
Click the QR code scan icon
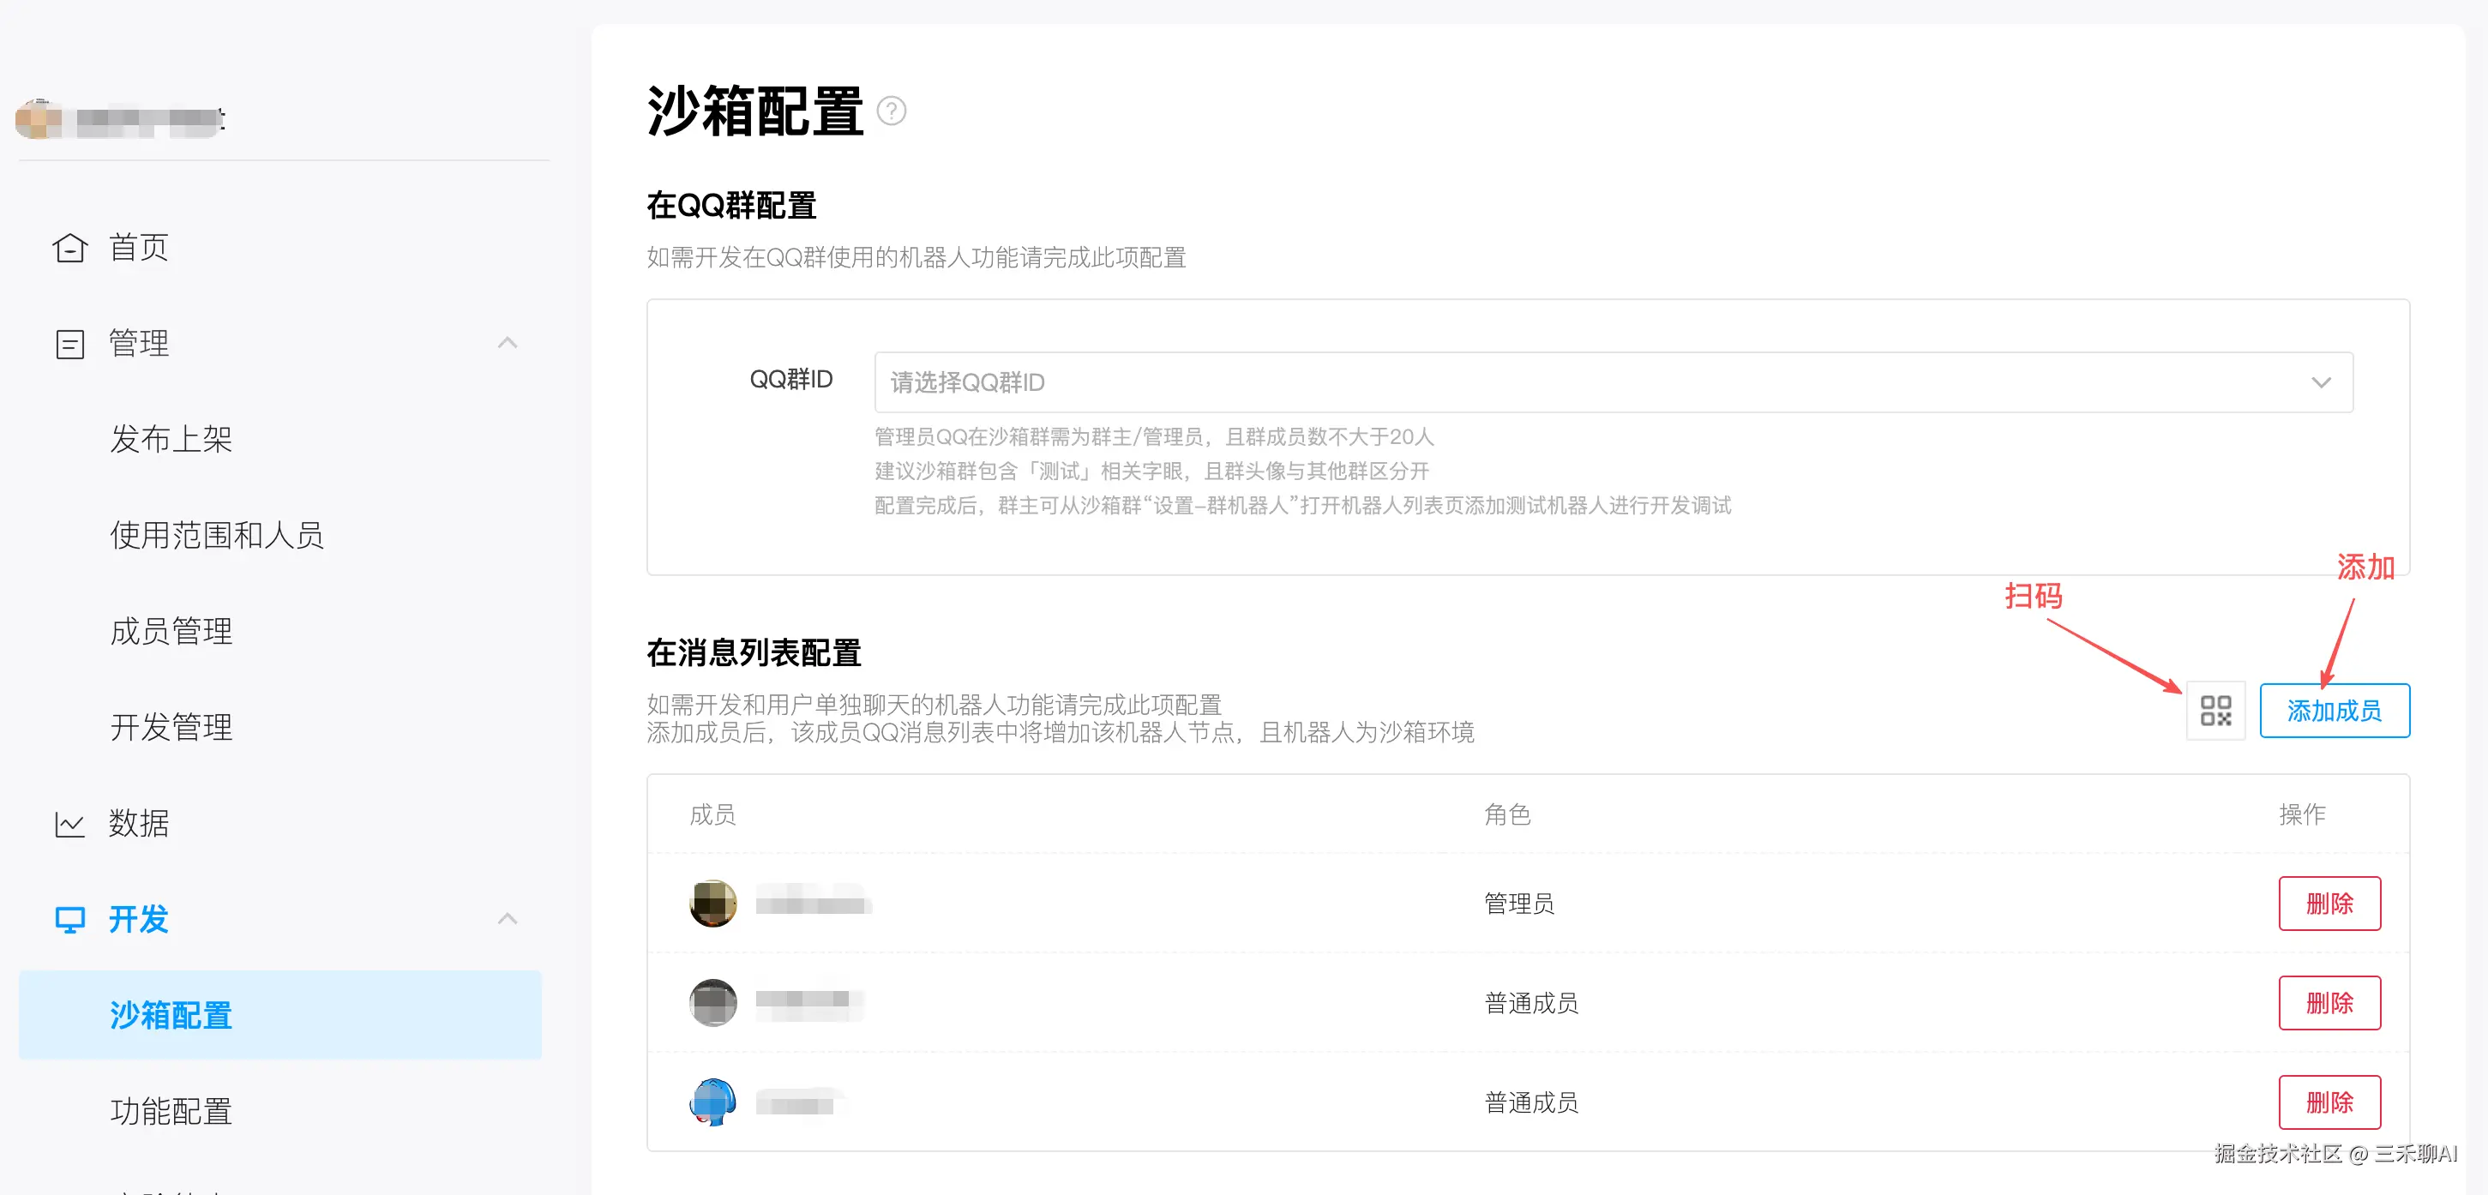[2215, 711]
